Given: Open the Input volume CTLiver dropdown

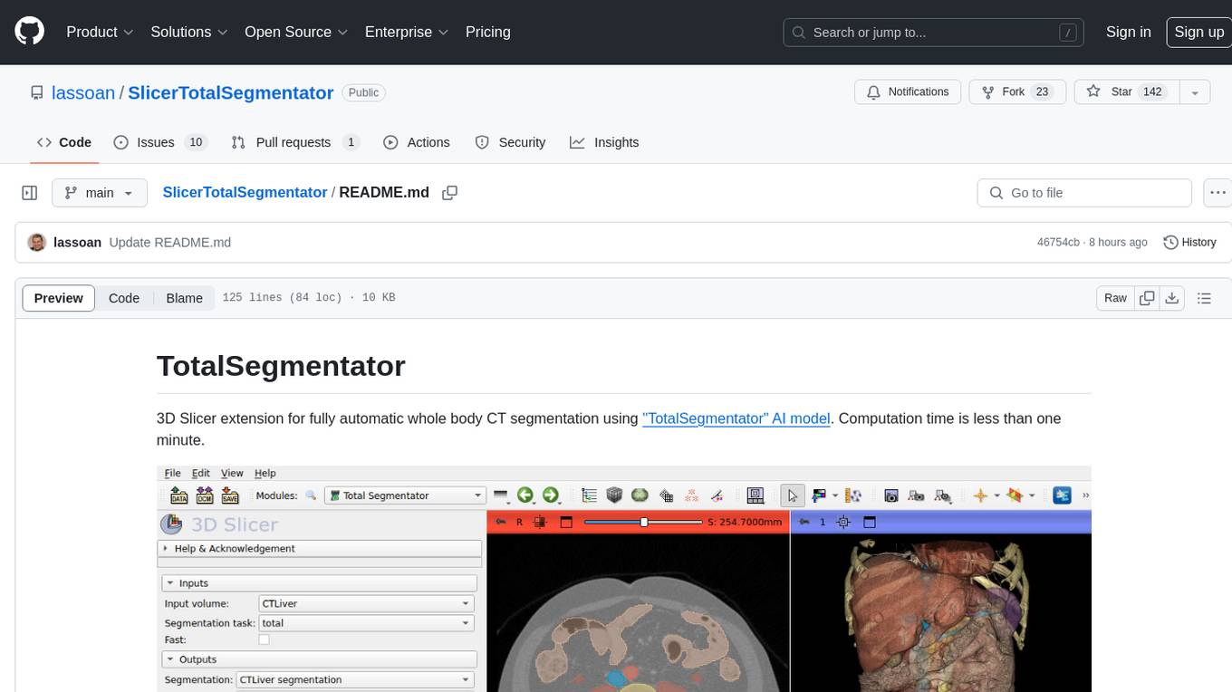Looking at the screenshot, I should coord(366,603).
